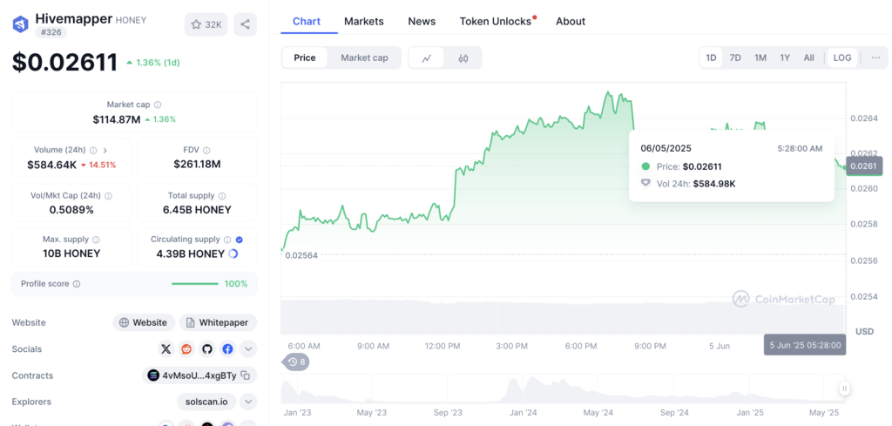892x426 pixels.
Task: Open the About tab
Action: point(571,22)
